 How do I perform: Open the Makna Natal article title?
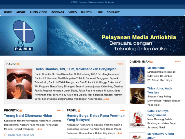(156, 68)
